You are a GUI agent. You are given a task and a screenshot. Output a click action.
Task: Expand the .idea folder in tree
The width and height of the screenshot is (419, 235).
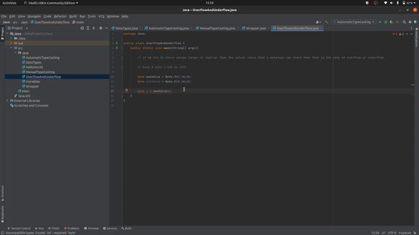(x=12, y=39)
